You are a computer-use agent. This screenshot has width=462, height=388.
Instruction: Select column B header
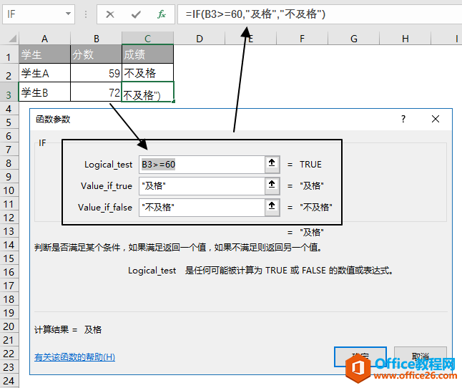click(96, 39)
